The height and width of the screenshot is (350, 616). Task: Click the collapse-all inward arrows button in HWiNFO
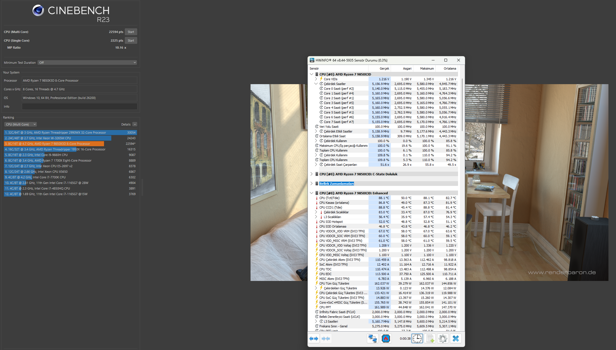(x=326, y=339)
